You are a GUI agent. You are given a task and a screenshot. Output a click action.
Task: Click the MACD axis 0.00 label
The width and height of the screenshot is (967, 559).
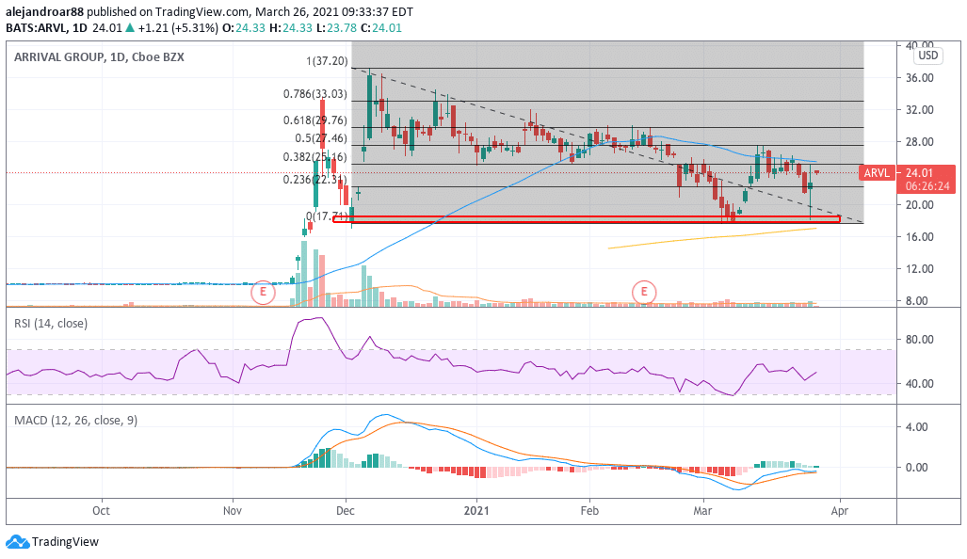point(917,467)
